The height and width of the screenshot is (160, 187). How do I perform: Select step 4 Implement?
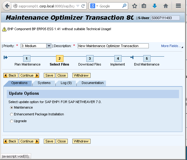coord(118,58)
